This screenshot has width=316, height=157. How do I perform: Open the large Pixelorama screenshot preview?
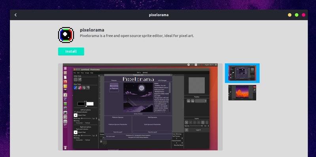click(x=140, y=107)
